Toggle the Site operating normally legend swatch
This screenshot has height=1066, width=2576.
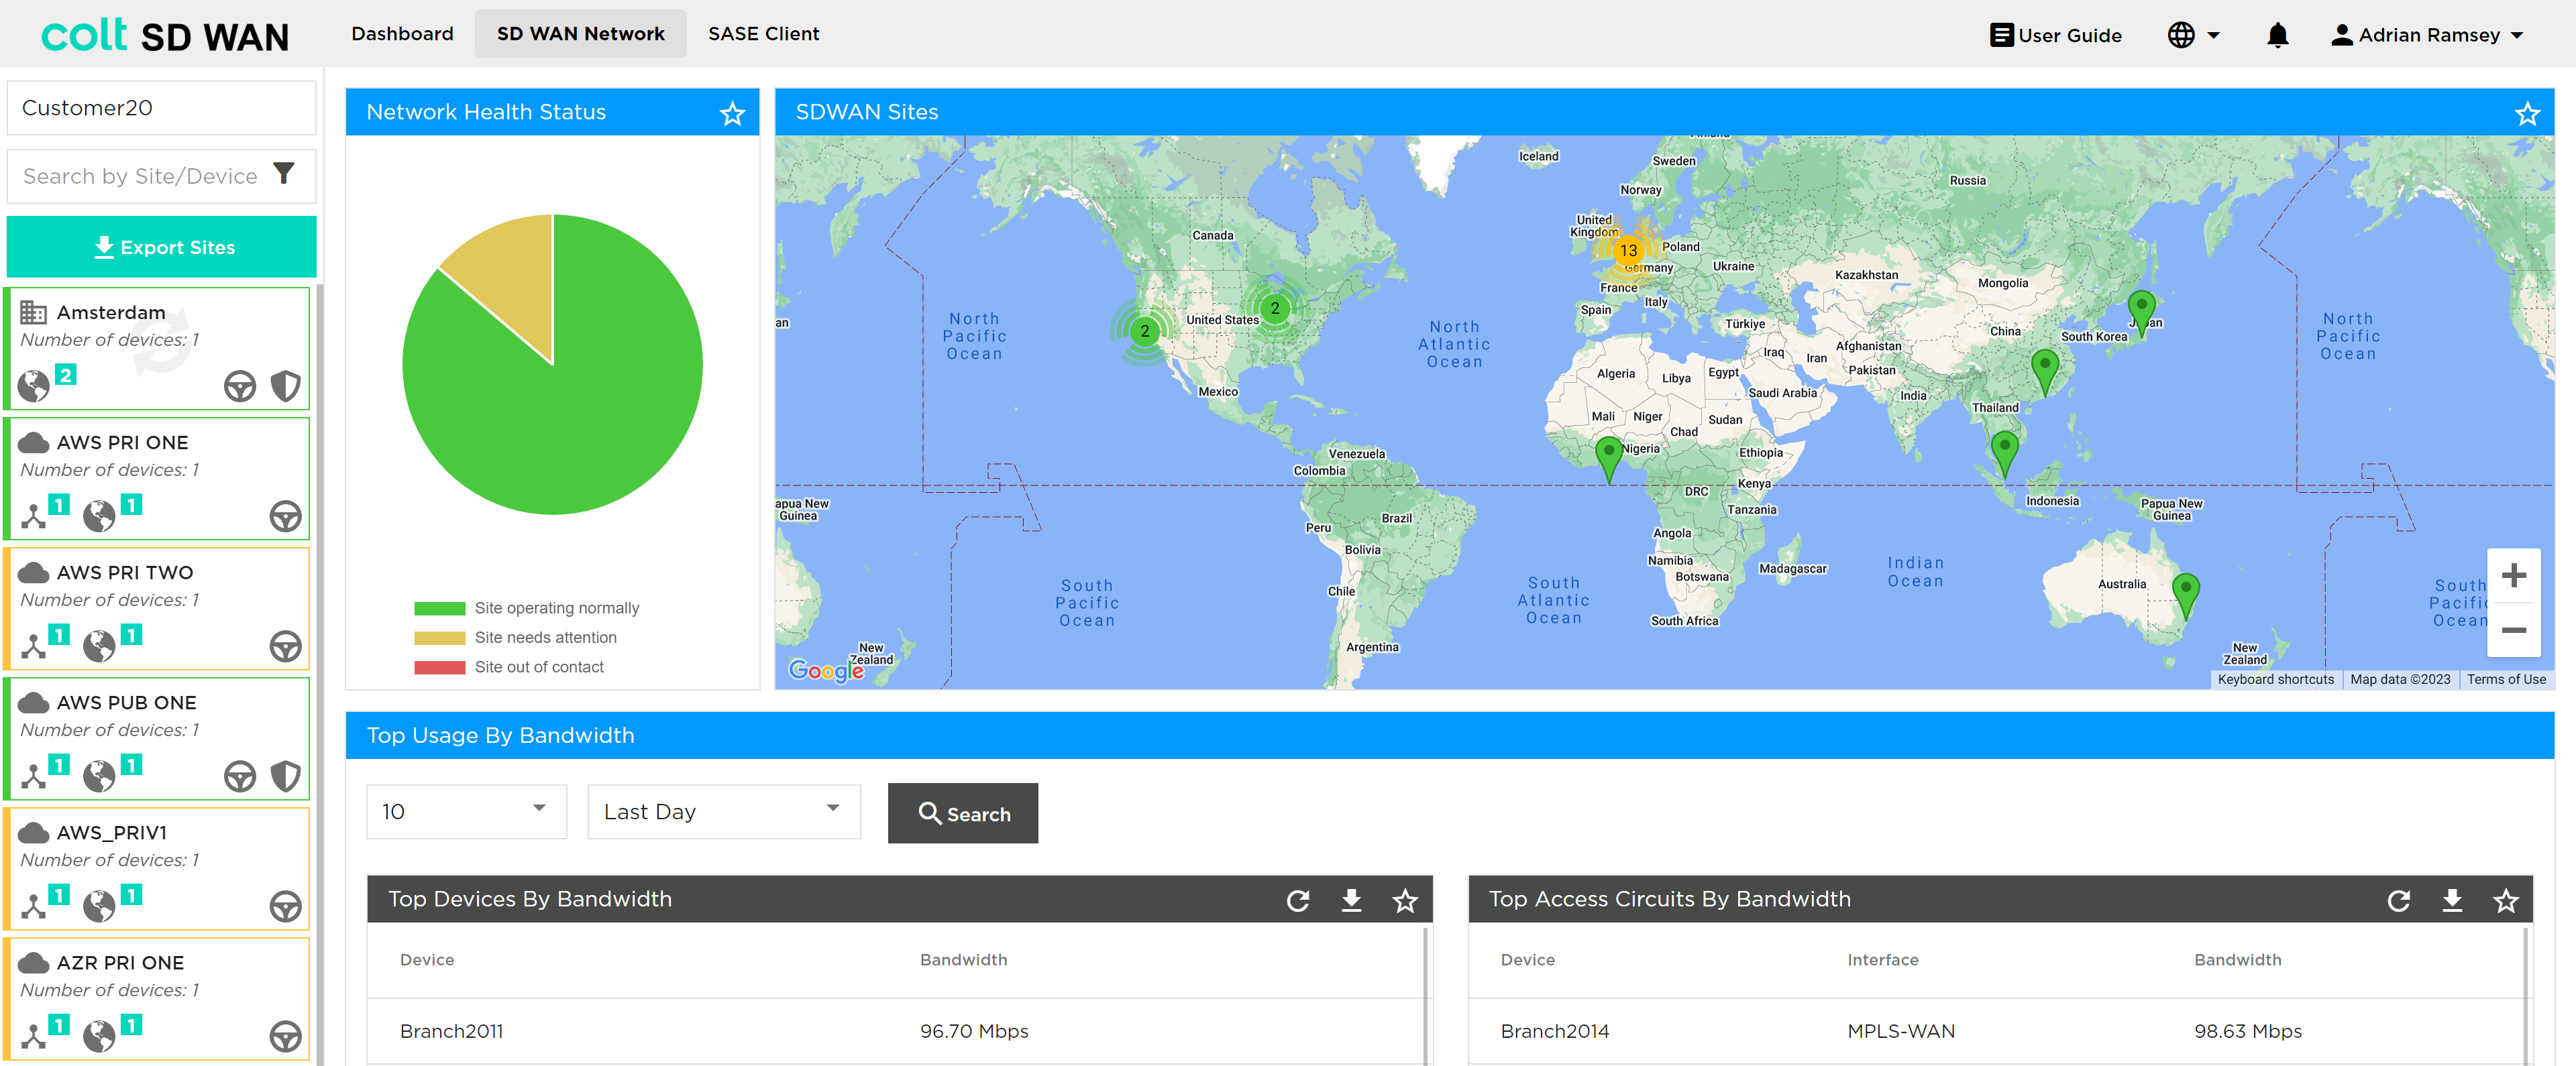pos(439,609)
